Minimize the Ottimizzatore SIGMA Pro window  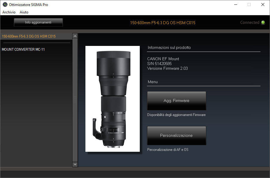click(236, 5)
